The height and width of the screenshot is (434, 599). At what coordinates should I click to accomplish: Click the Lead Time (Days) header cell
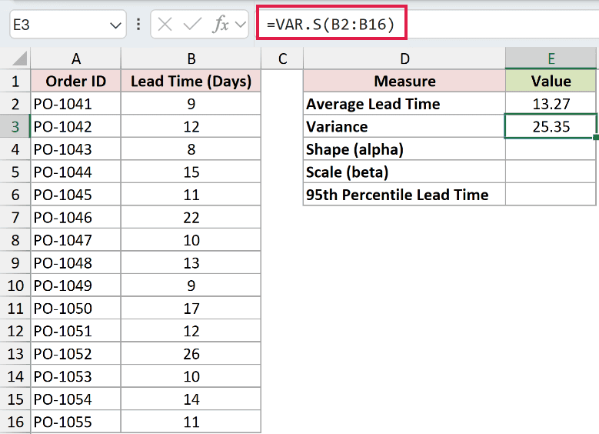point(191,81)
